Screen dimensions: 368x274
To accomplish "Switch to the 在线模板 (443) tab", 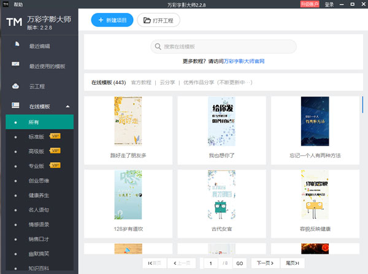I will point(109,82).
